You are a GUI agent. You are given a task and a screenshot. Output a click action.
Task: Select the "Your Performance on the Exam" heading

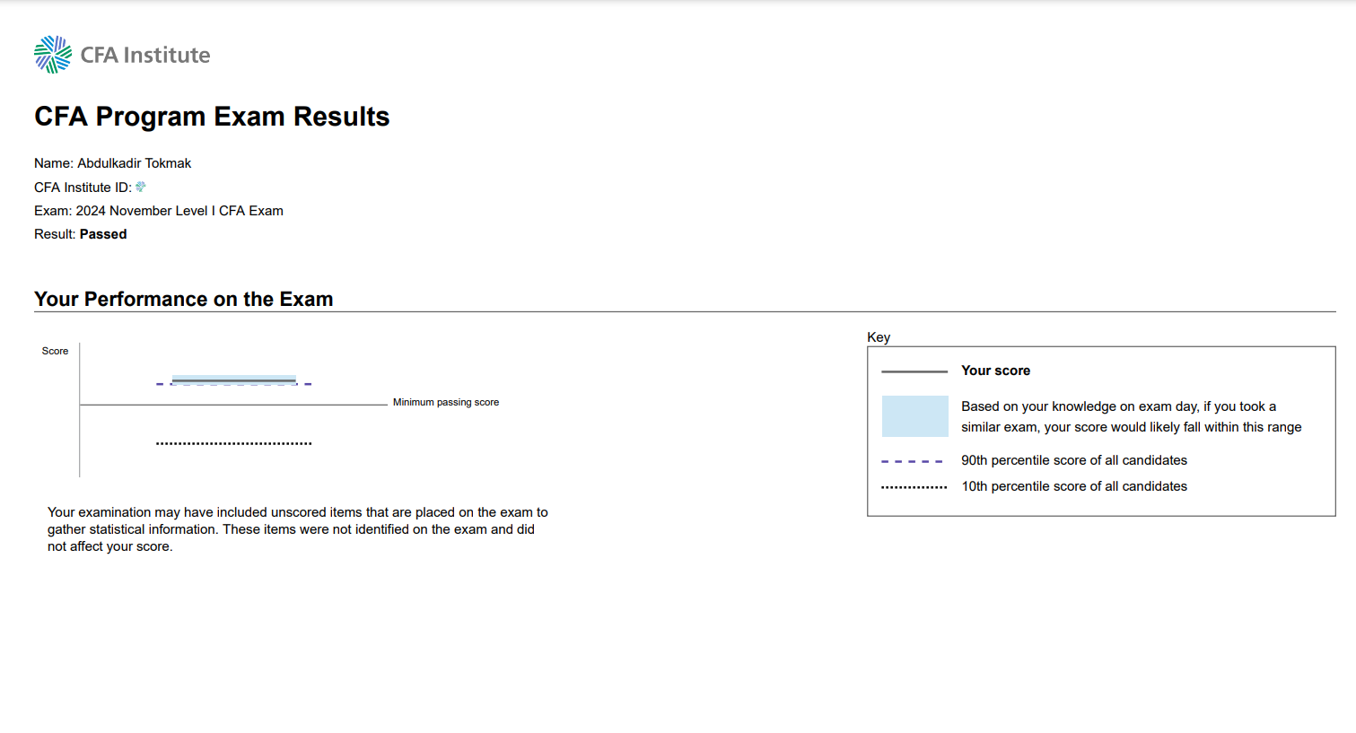point(184,299)
